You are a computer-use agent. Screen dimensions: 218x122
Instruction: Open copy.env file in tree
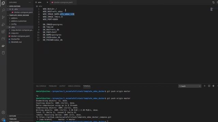pos(15,33)
